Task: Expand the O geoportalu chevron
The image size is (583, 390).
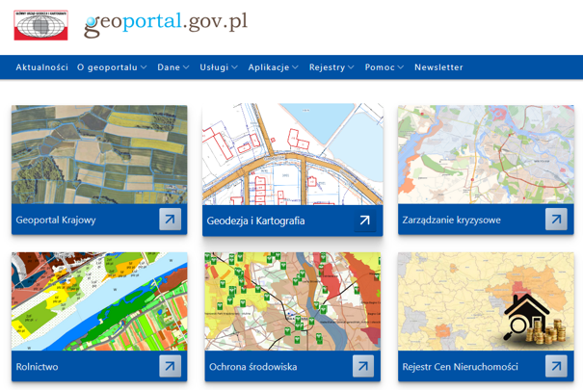Action: point(144,67)
